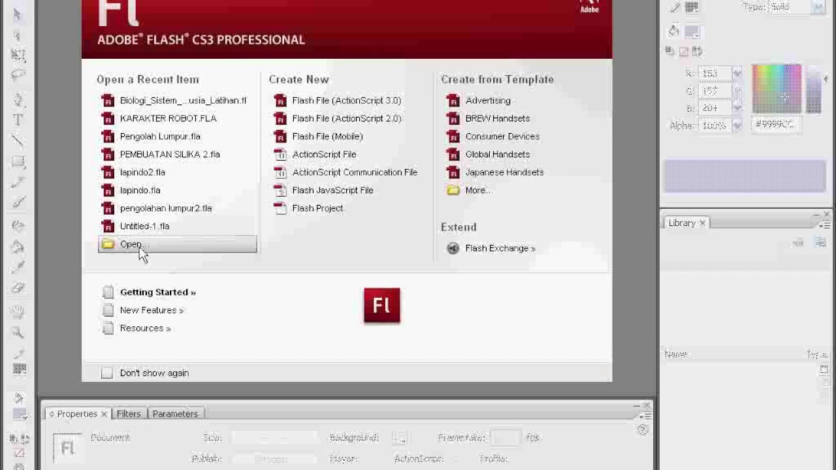Open the R value dropdown arrow
The image size is (836, 470).
tap(737, 73)
